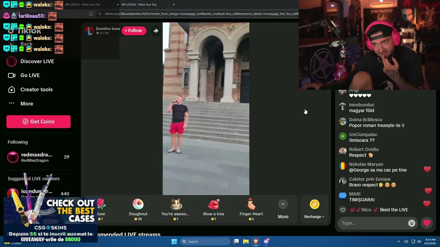440x247 pixels.
Task: Open the emoji picker in chat
Action: pyautogui.click(x=411, y=223)
